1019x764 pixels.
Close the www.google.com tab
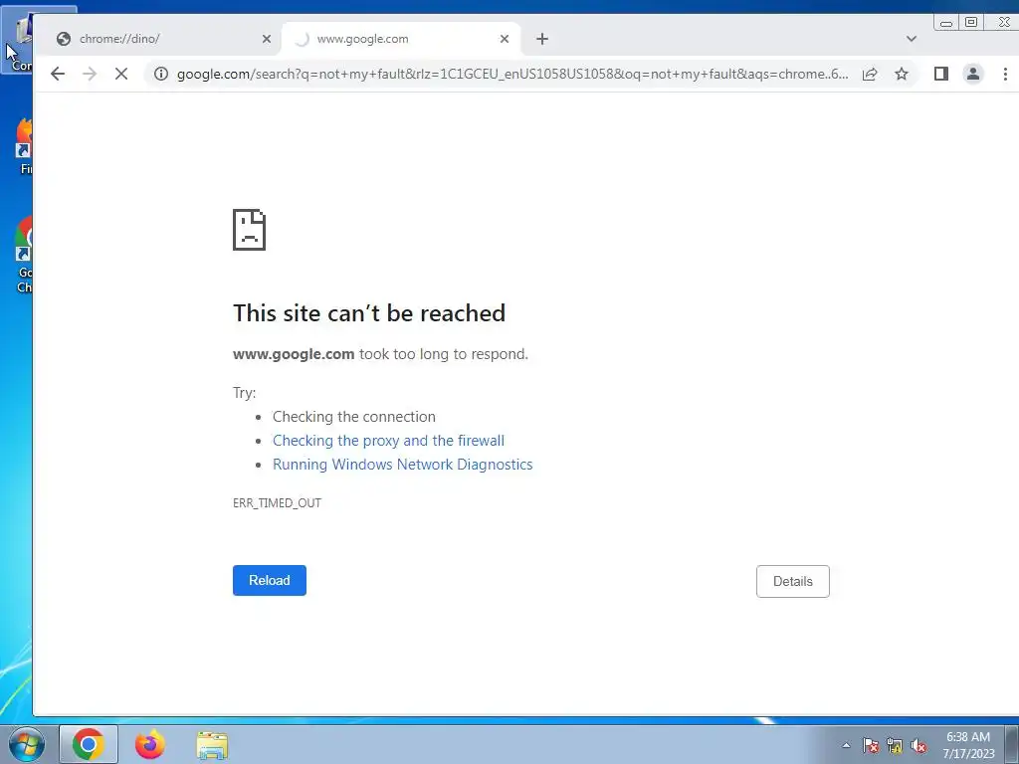(505, 39)
